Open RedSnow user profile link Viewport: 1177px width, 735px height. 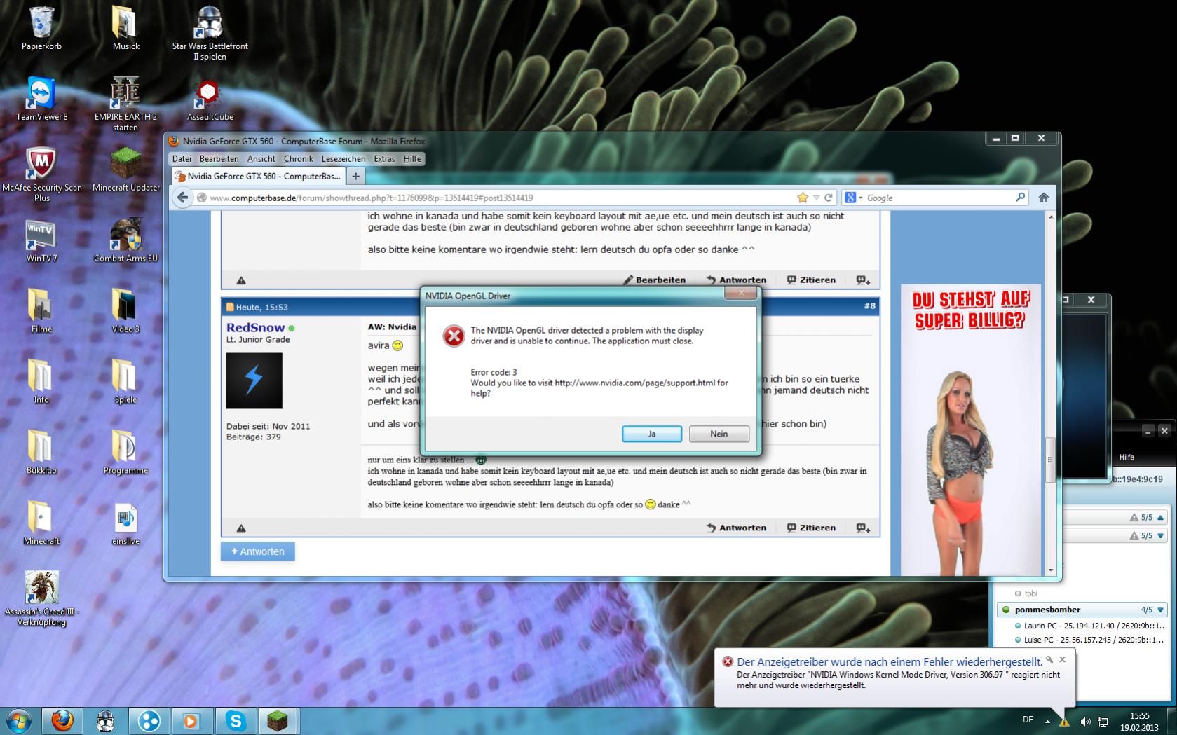pos(256,327)
